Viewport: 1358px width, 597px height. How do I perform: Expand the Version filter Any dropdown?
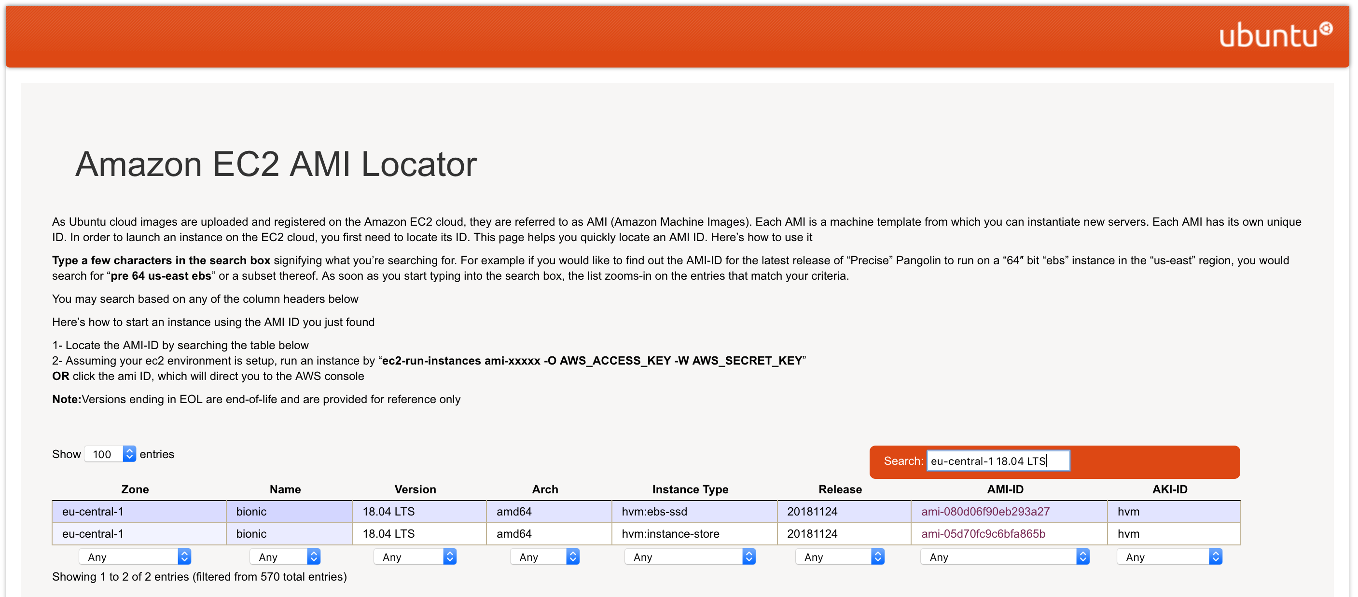(x=415, y=556)
